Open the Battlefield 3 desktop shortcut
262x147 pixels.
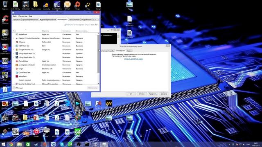(x=26, y=5)
